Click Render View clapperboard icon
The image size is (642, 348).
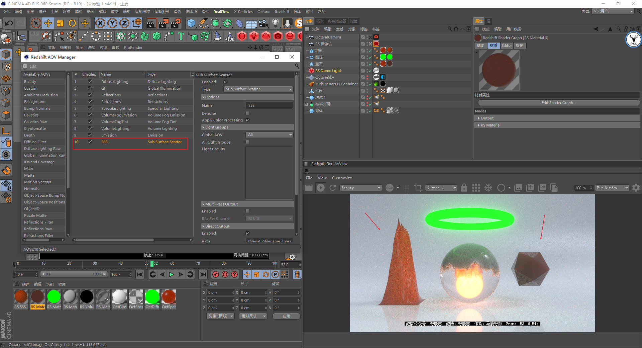coord(151,23)
